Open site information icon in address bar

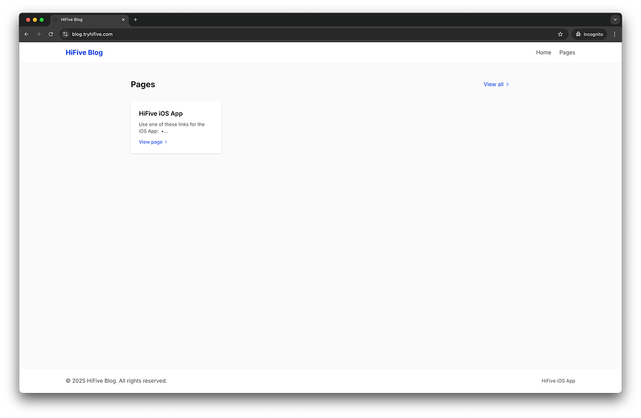pyautogui.click(x=65, y=35)
